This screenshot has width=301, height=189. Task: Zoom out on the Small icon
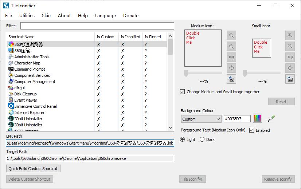point(290,46)
